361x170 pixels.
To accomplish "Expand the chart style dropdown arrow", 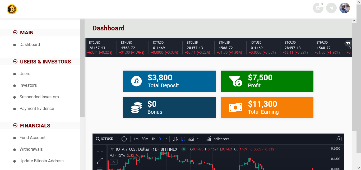I will tap(198, 139).
